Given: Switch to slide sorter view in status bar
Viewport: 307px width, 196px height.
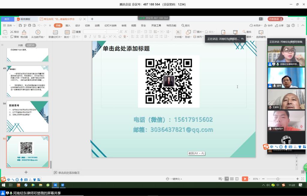Looking at the screenshot, I should 232,179.
